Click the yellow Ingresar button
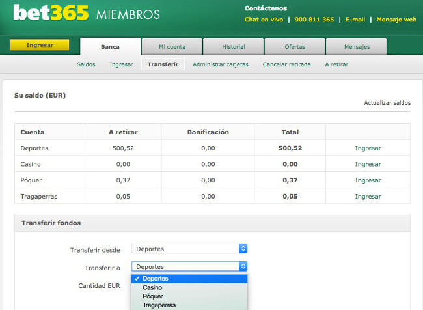Screen dimensions: 423x310 40,45
